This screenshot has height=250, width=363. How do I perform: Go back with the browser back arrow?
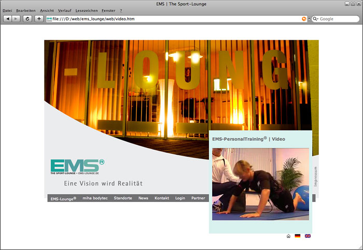7,19
